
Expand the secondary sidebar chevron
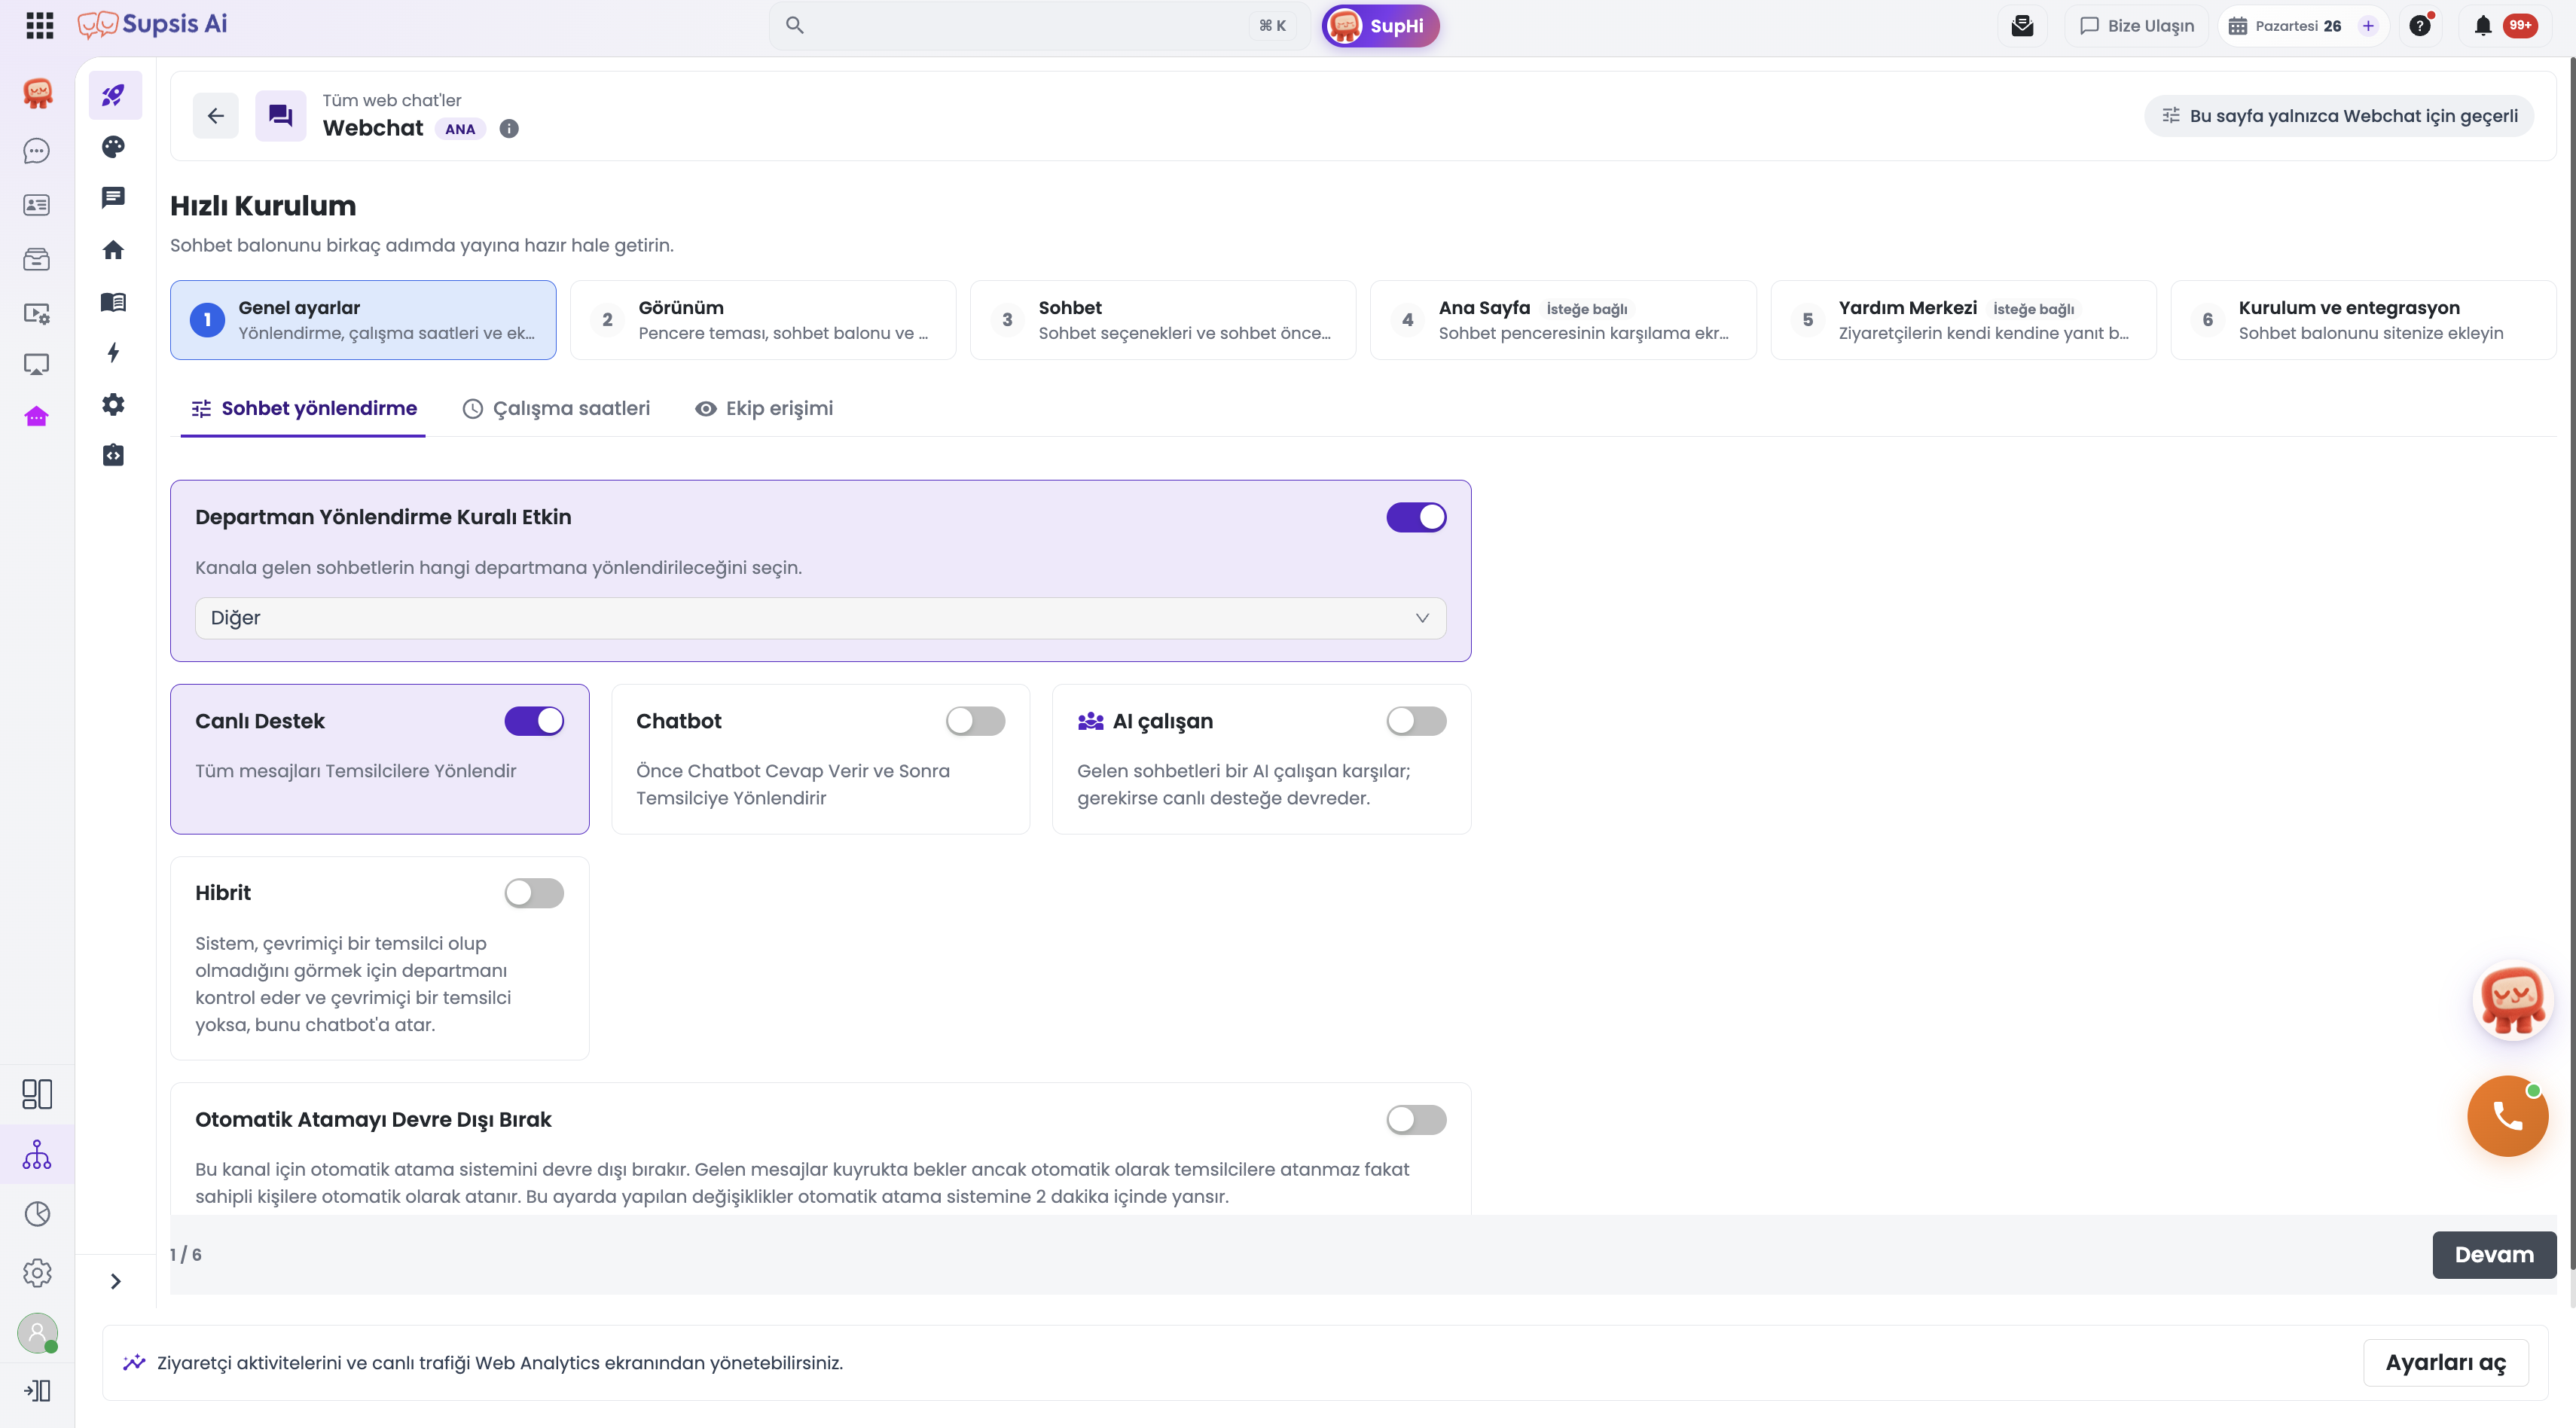[x=116, y=1281]
